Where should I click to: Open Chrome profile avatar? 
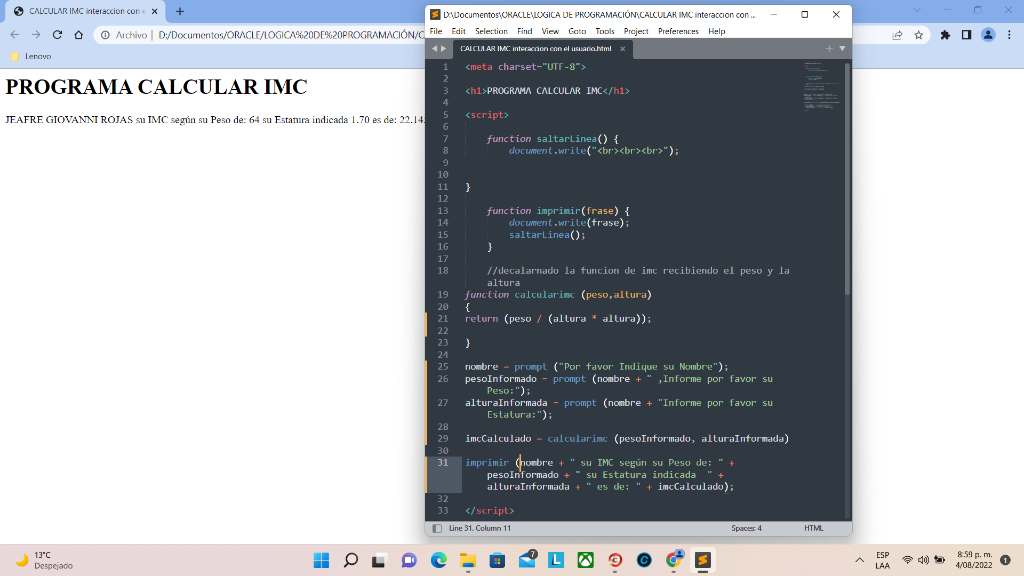point(988,35)
